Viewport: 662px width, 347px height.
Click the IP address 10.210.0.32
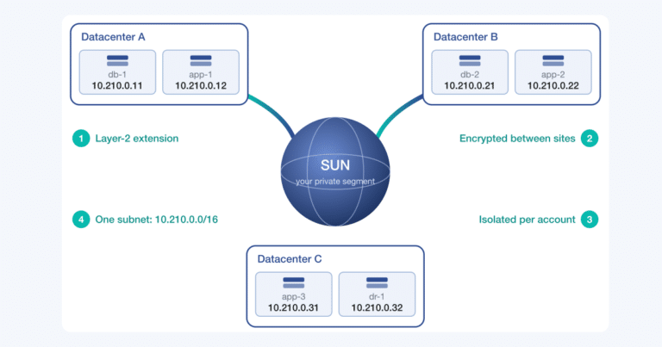click(377, 307)
